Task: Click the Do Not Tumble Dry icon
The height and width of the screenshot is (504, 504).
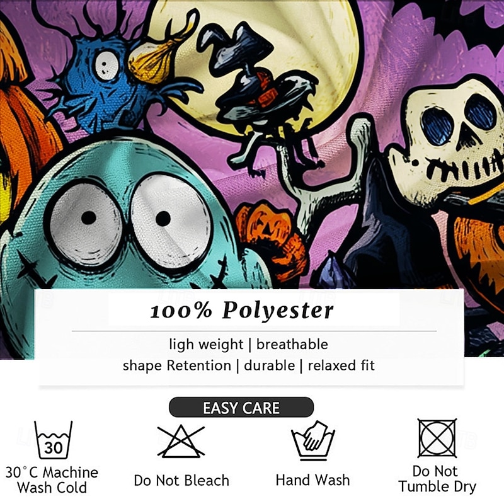Action: click(437, 438)
